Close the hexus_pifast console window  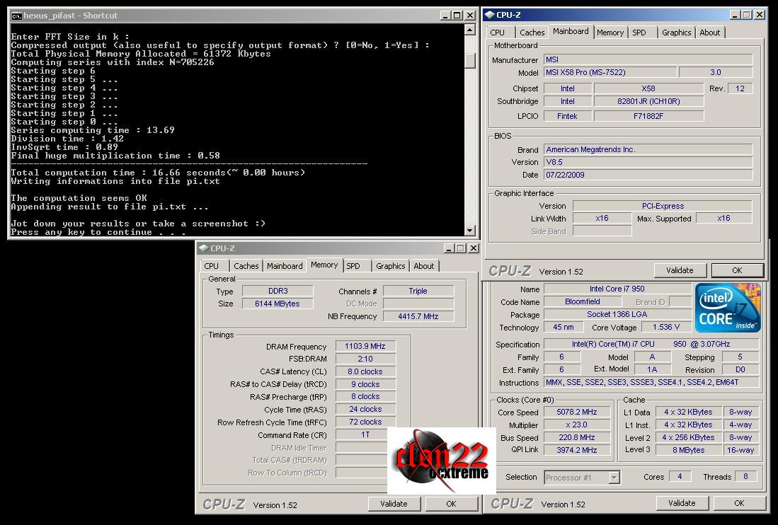[x=469, y=16]
